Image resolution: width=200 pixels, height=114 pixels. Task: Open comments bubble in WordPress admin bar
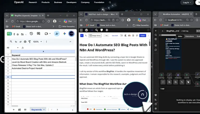pyautogui.click(x=102, y=30)
